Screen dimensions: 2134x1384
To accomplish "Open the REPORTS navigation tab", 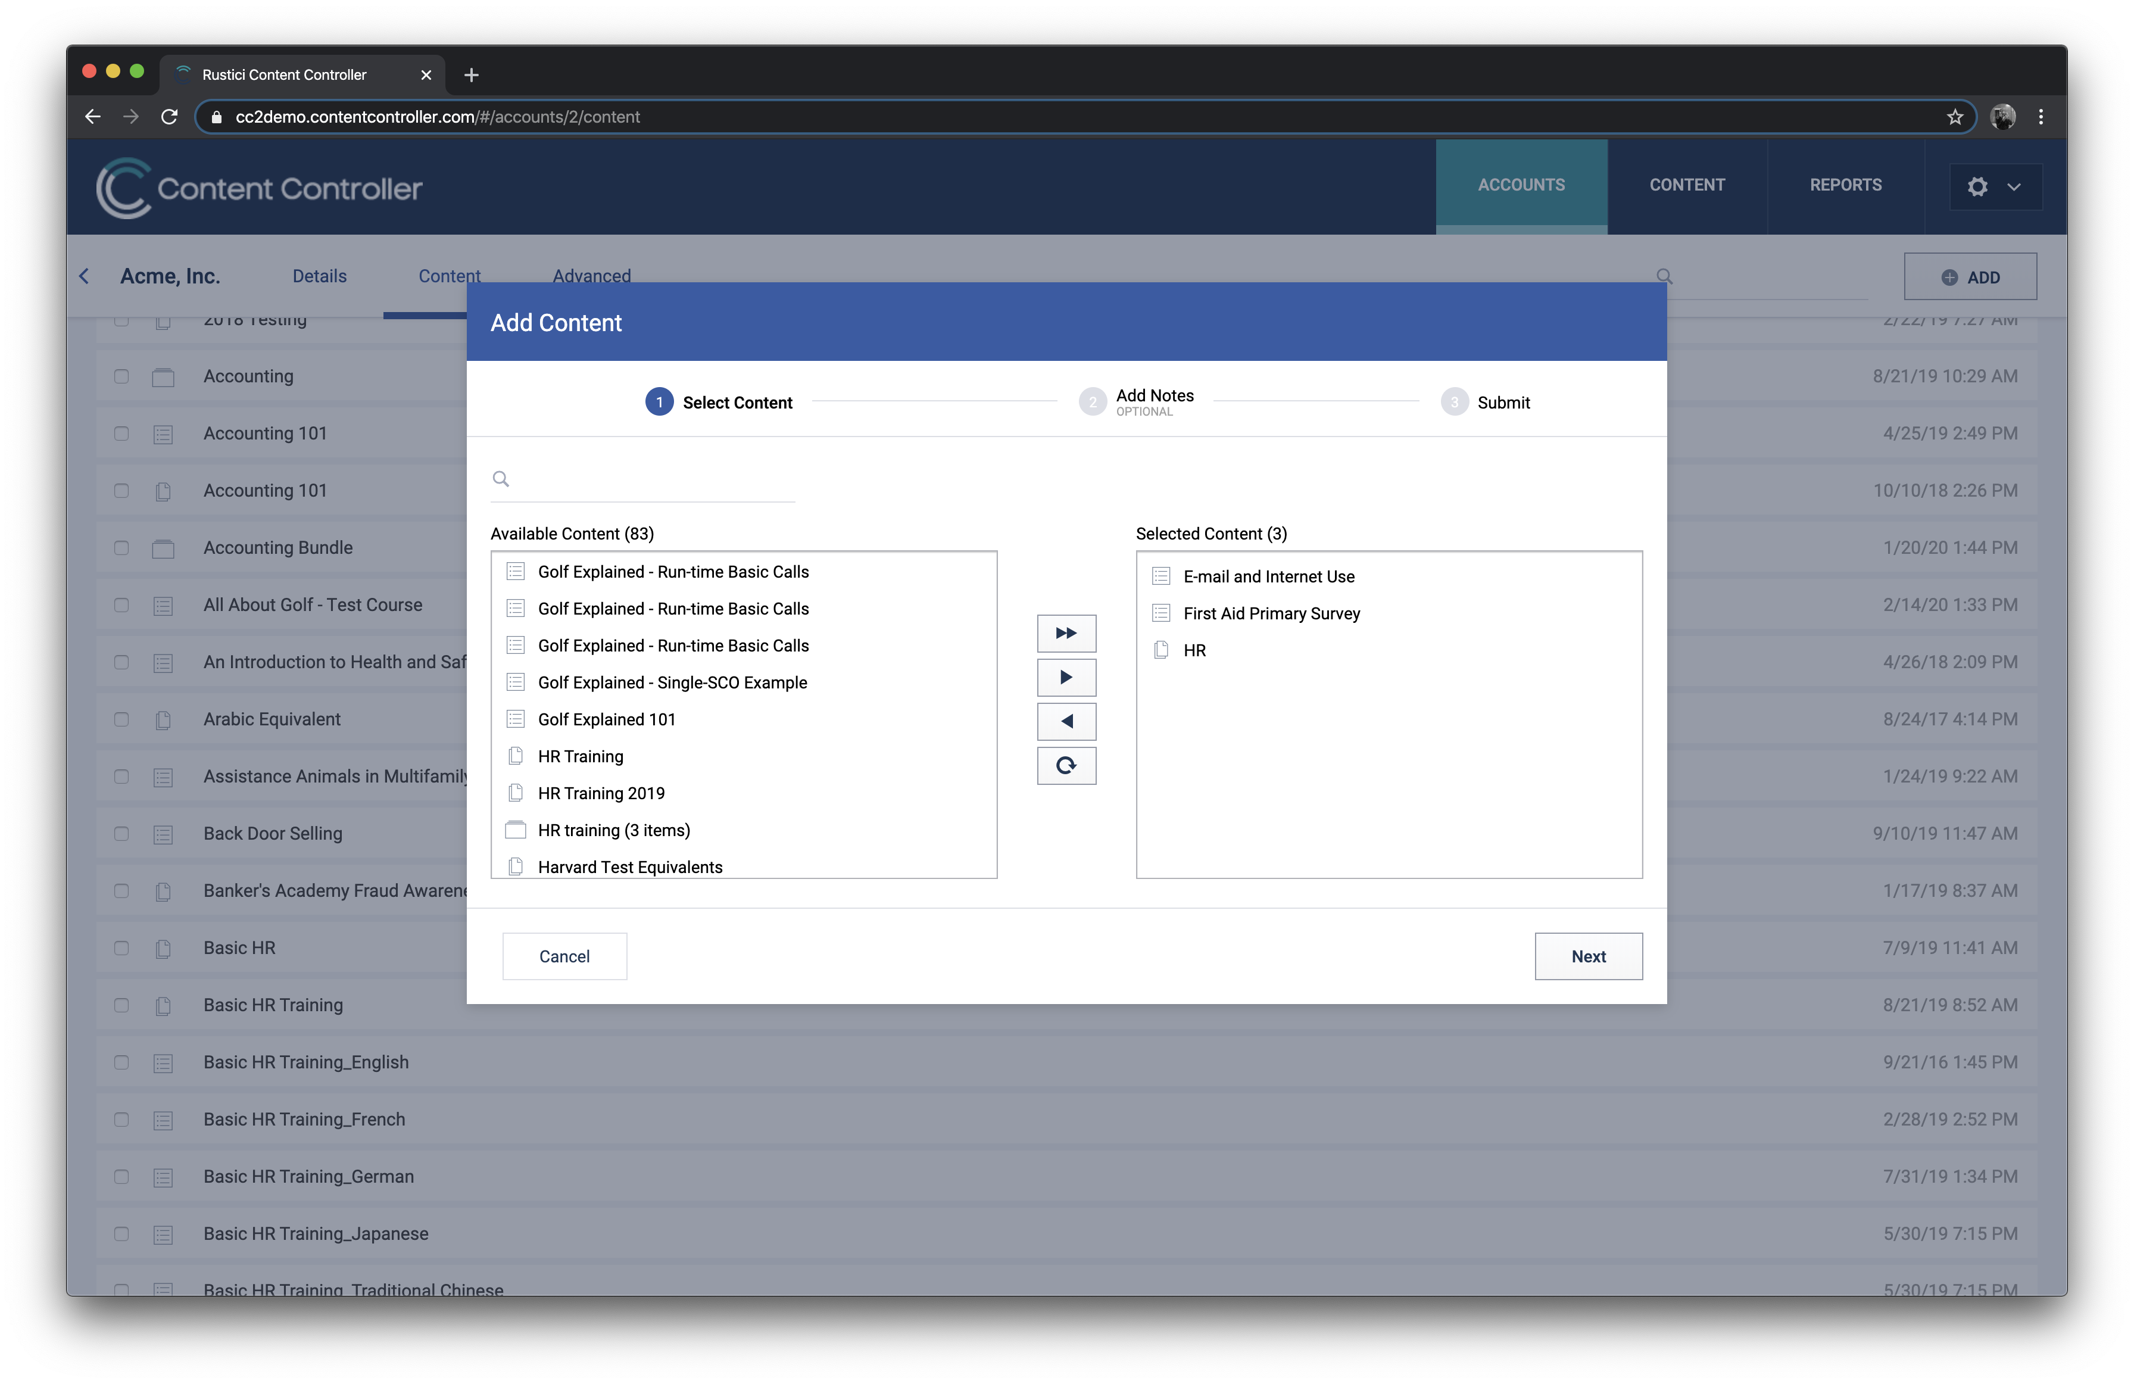I will [x=1845, y=185].
